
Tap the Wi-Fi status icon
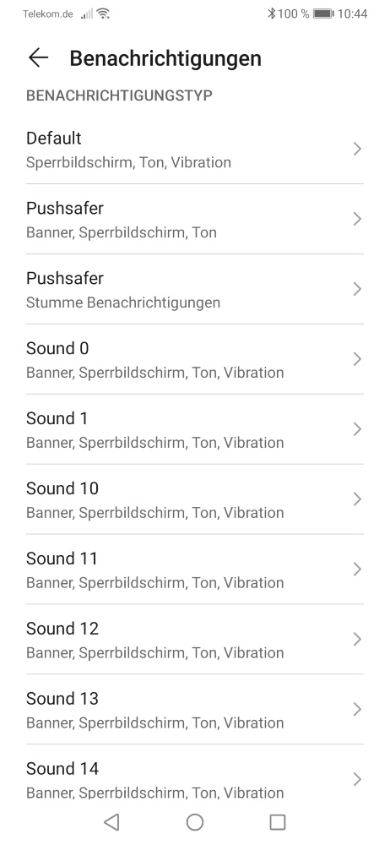click(x=103, y=14)
